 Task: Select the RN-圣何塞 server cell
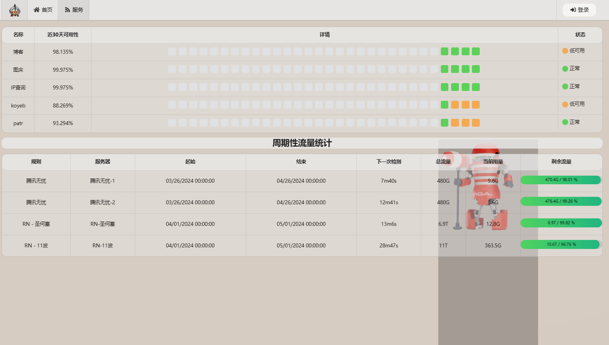pyautogui.click(x=103, y=224)
